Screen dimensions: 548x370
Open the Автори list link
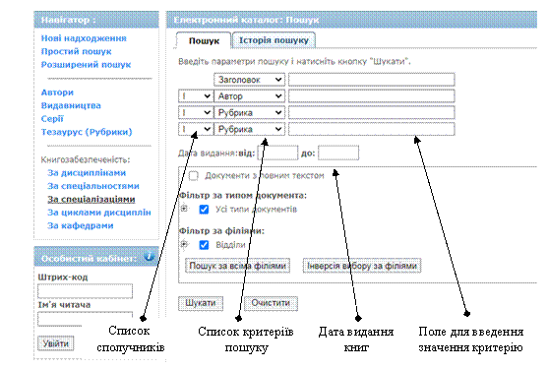tap(57, 92)
